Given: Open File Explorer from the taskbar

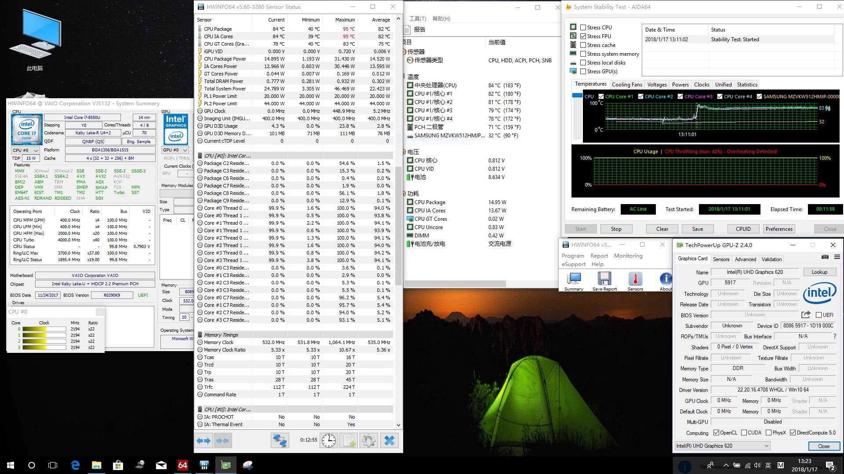Looking at the screenshot, I should [97, 465].
